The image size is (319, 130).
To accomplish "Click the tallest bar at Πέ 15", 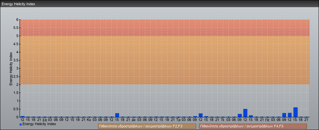I will (296, 112).
